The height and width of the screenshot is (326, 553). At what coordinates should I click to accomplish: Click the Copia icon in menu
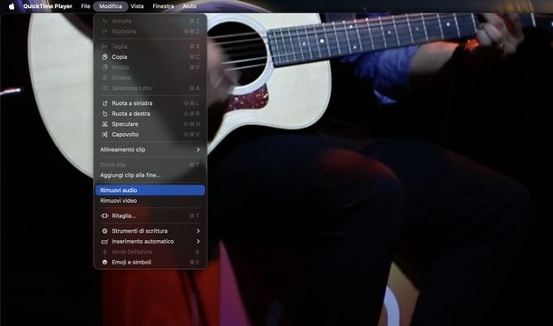click(x=105, y=57)
